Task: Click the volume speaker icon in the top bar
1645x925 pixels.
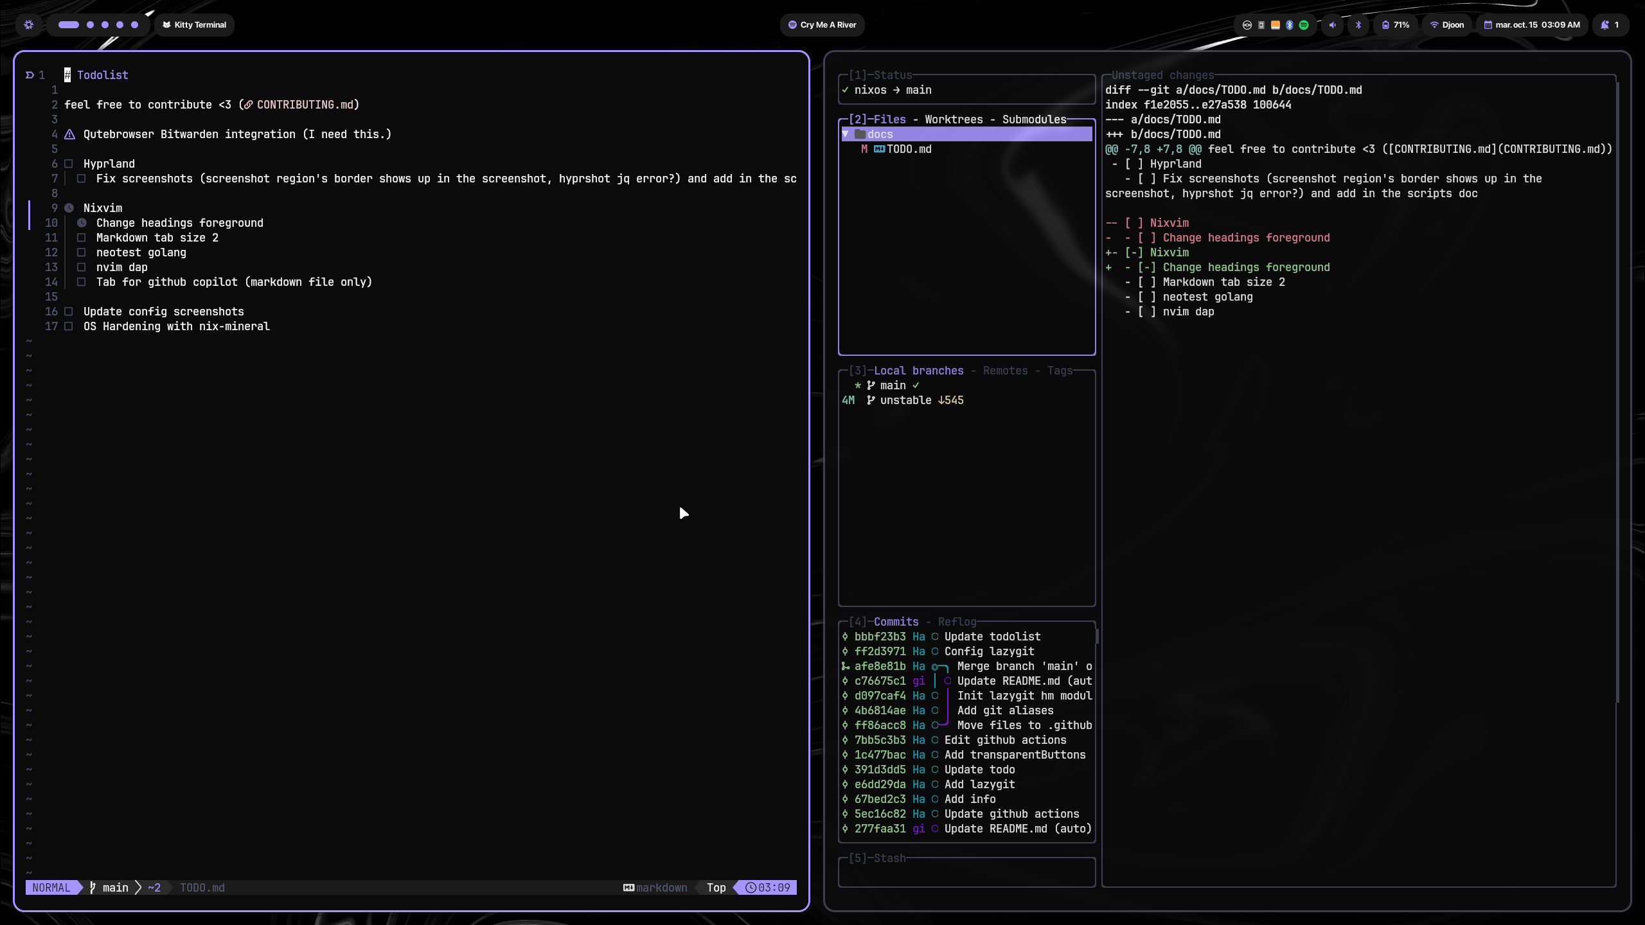Action: click(x=1333, y=24)
